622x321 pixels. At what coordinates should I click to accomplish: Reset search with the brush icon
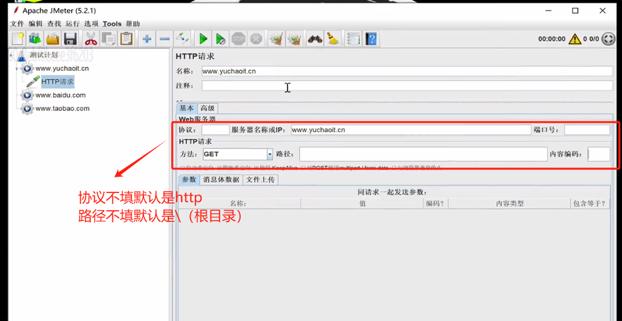(333, 39)
